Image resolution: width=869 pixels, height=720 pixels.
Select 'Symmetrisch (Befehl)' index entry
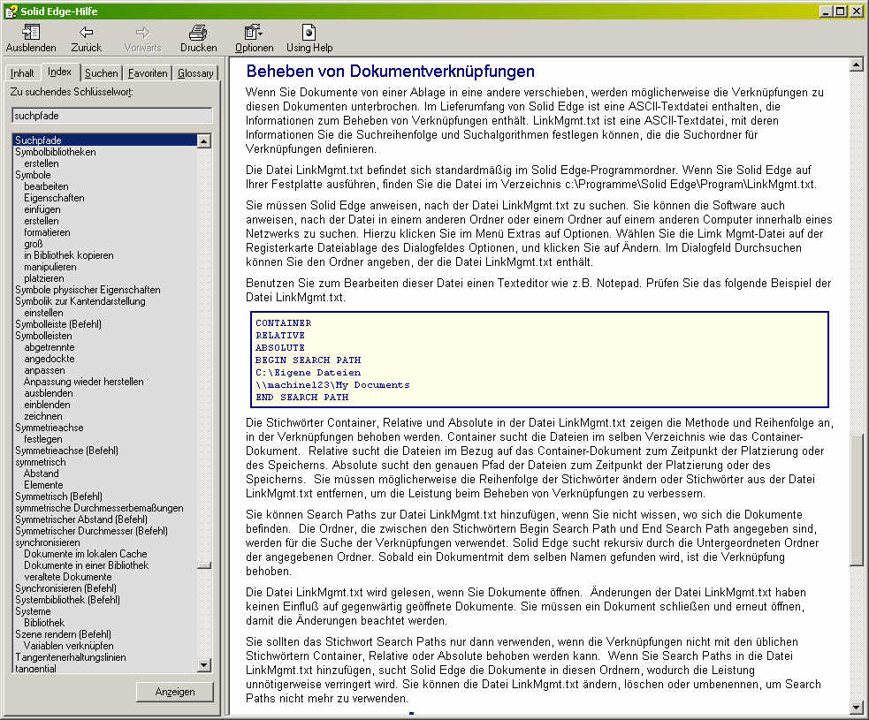point(58,496)
